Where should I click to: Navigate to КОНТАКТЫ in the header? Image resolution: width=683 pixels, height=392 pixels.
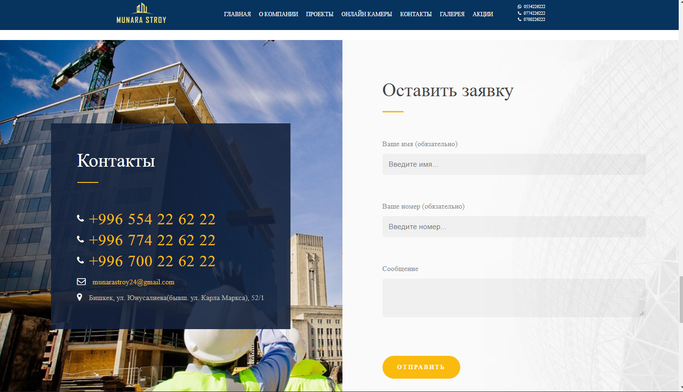coord(416,14)
